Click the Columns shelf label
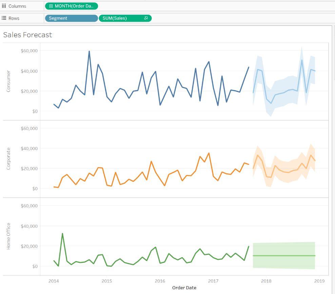The image size is (335, 294). [17, 6]
